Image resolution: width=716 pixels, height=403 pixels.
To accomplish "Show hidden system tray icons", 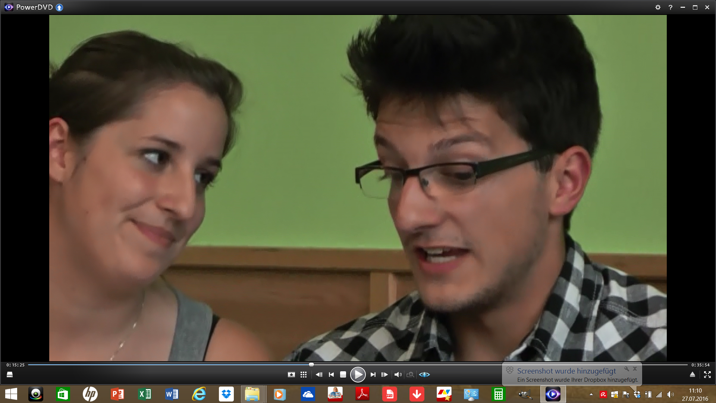I will [x=591, y=394].
